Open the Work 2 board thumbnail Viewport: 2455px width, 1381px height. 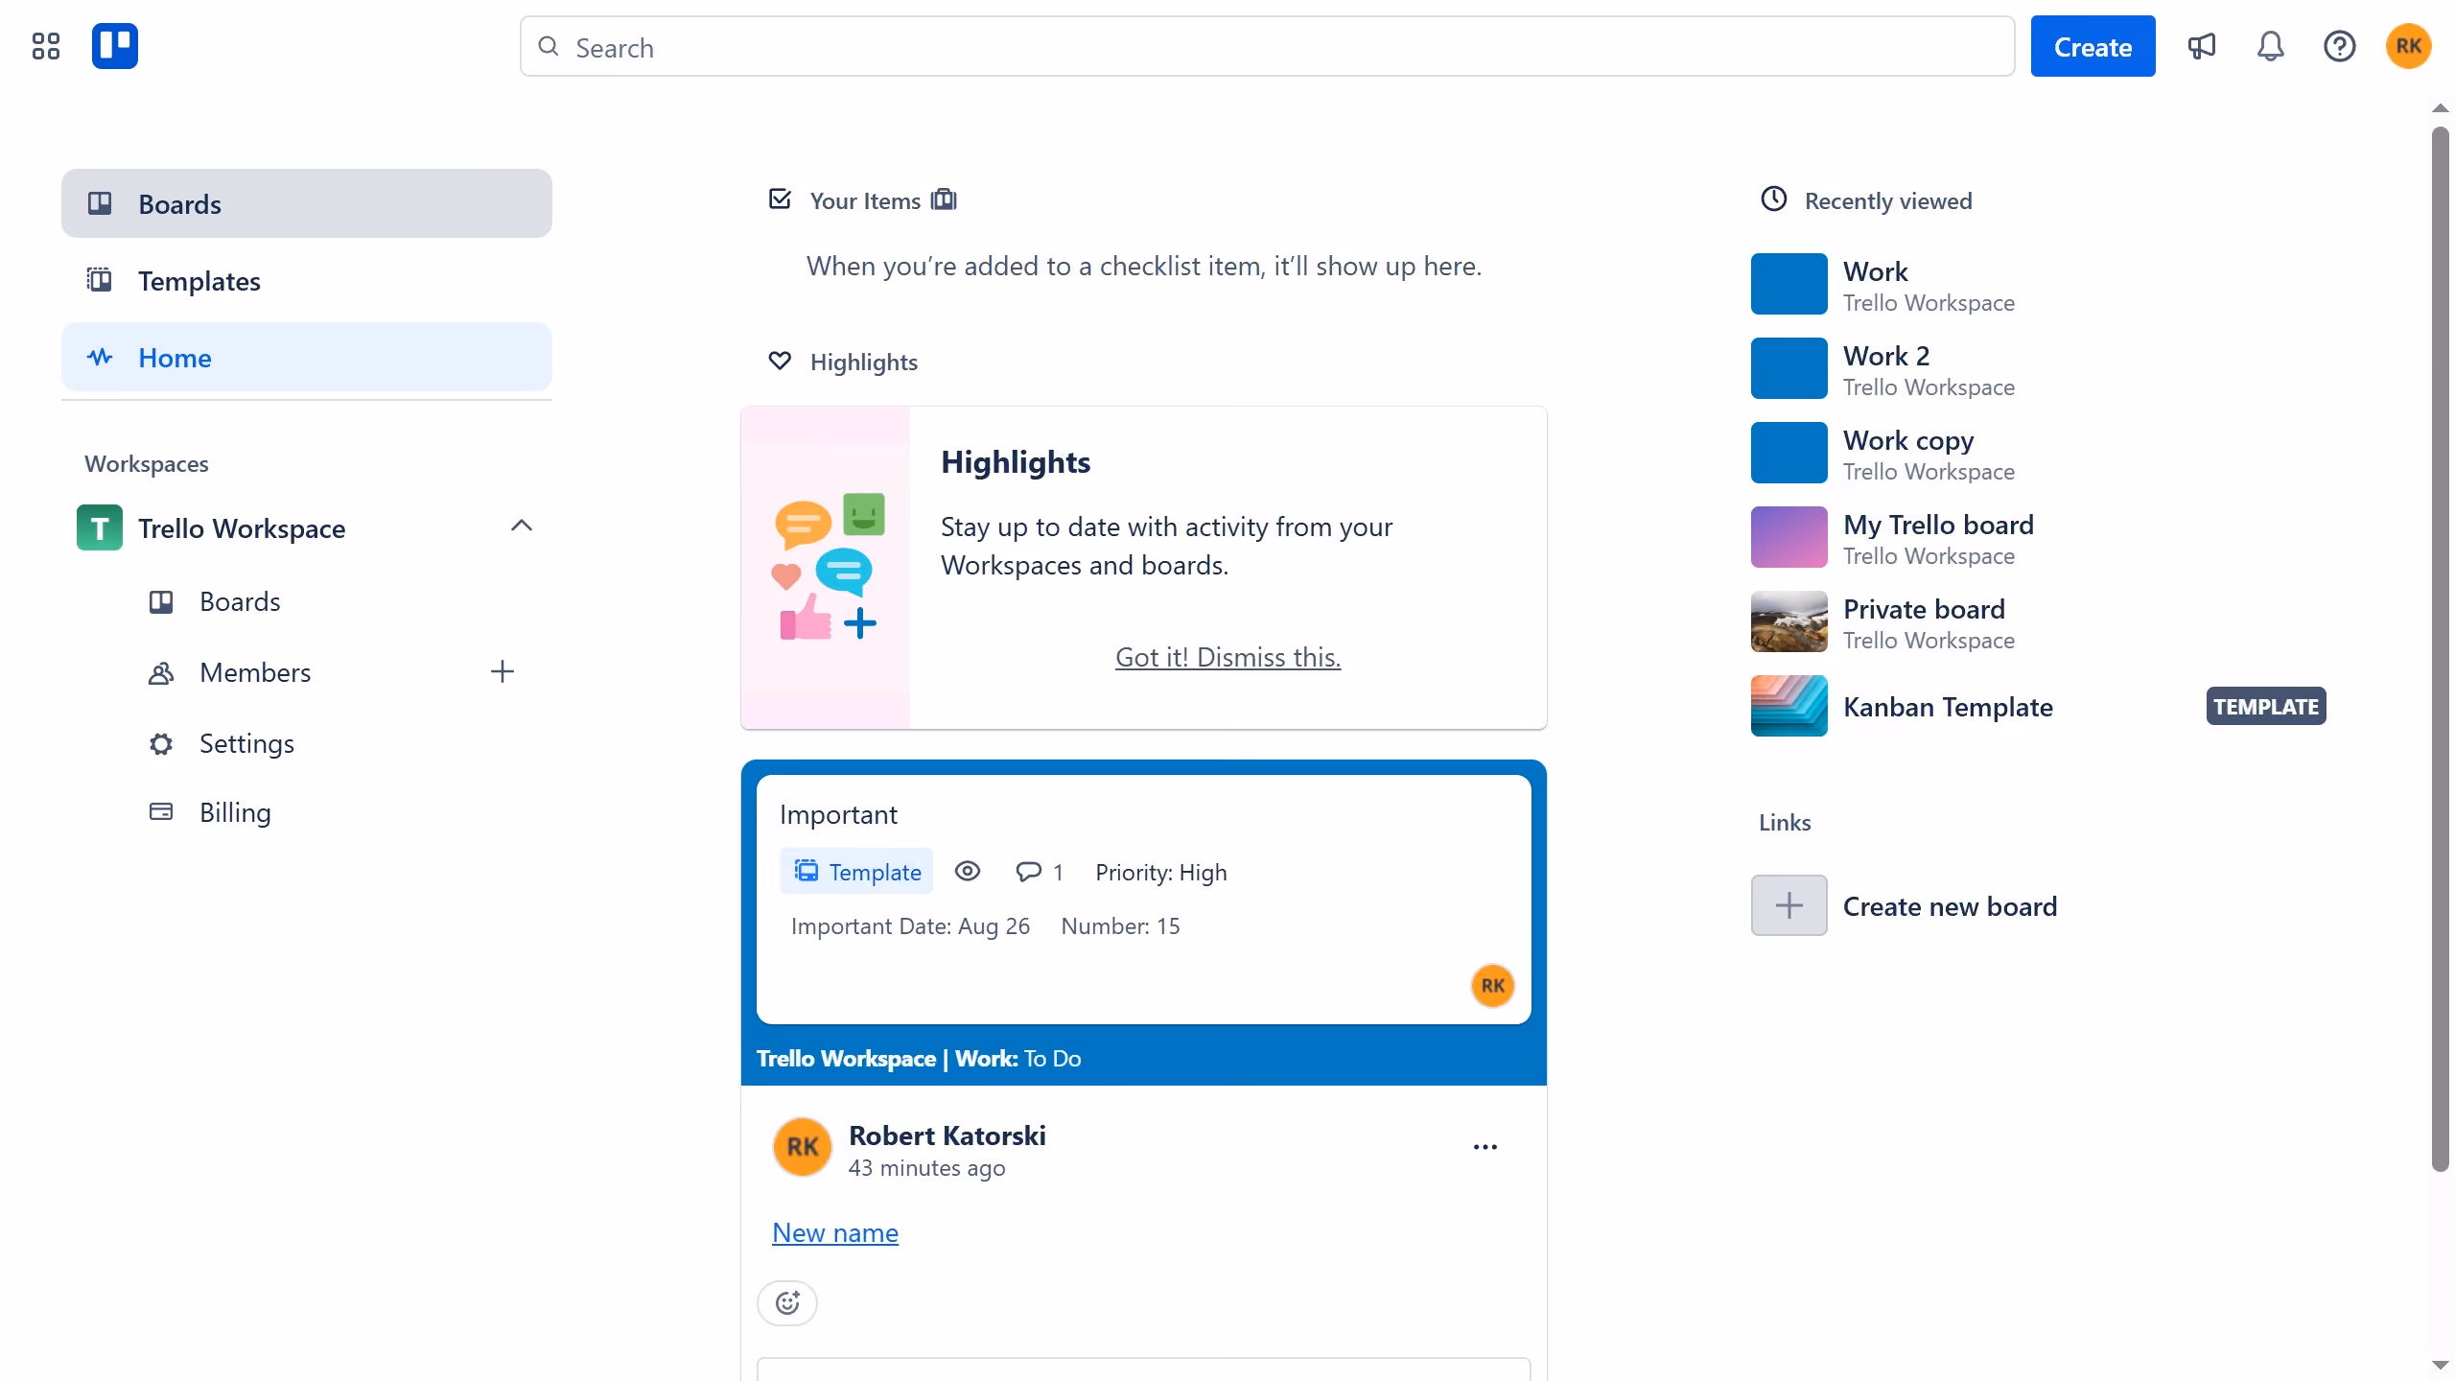coord(1789,368)
